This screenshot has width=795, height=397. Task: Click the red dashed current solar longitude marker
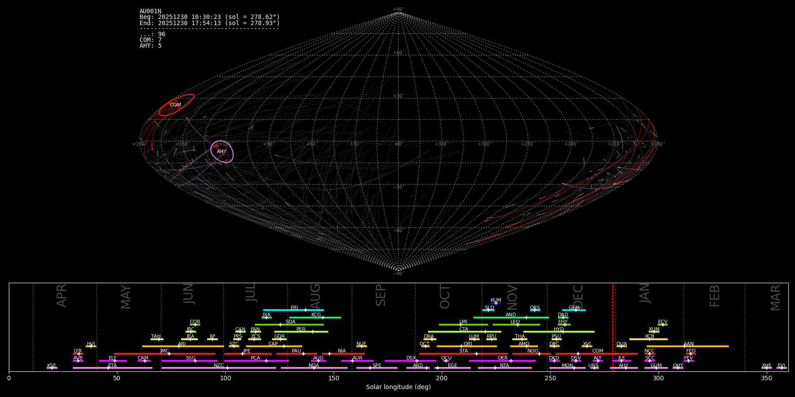pos(613,327)
